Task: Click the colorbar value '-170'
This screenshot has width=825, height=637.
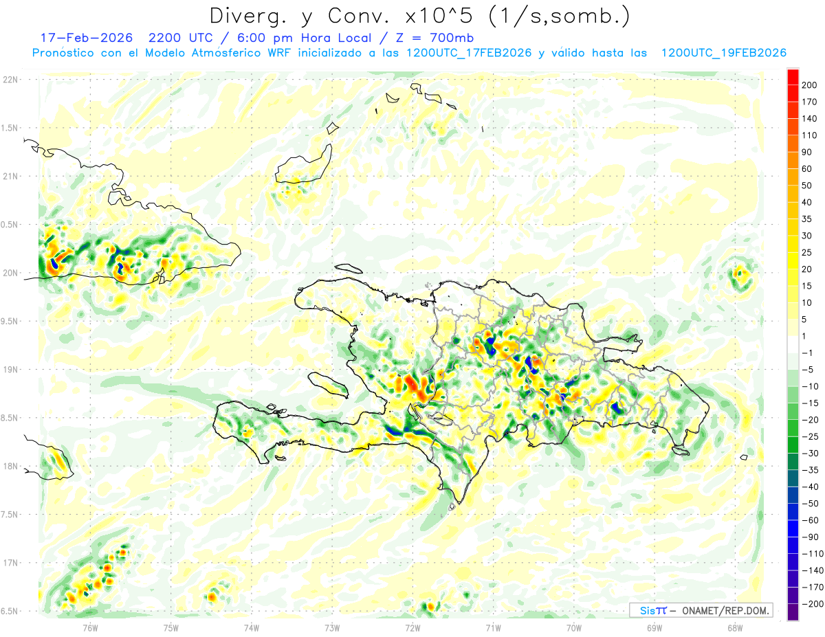Action: (x=813, y=588)
